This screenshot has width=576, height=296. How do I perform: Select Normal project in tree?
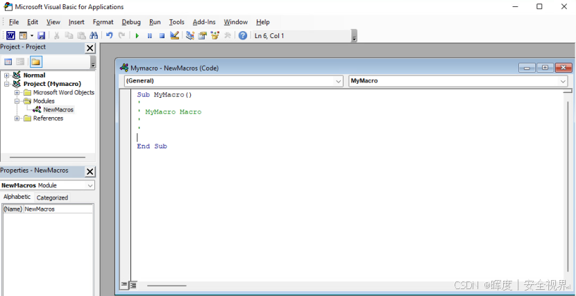tap(34, 75)
